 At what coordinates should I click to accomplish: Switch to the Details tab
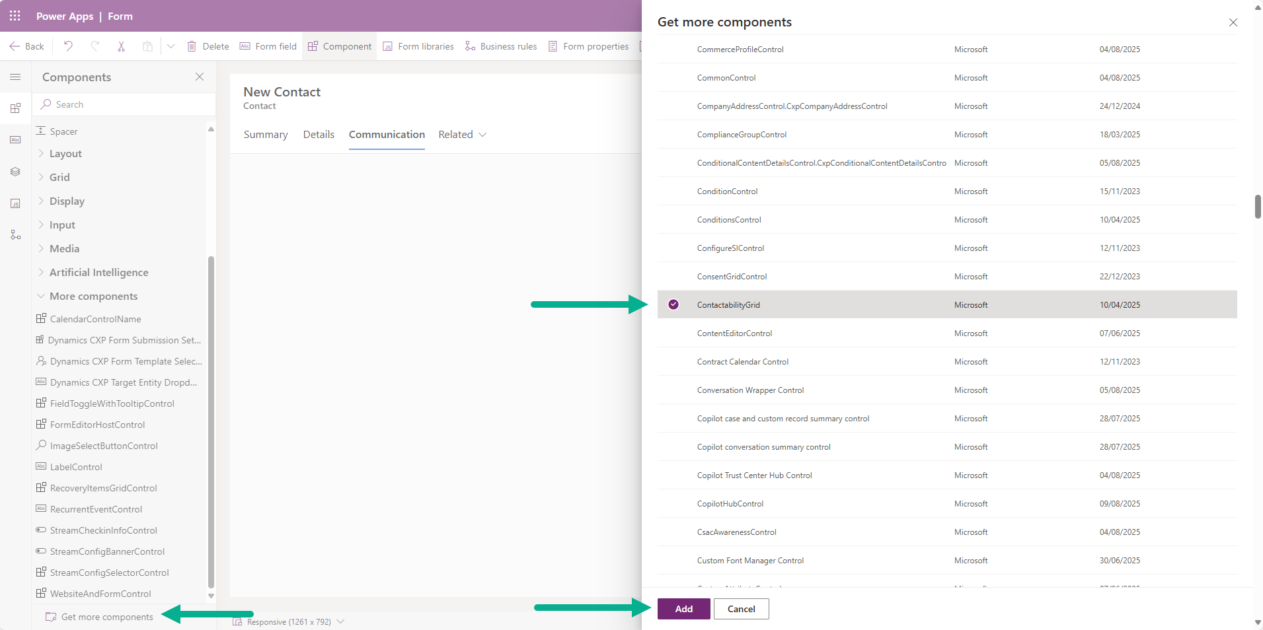click(x=319, y=134)
